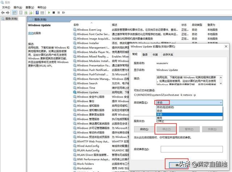Start the service with green play icon
The image size is (232, 172).
[x=49, y=13]
